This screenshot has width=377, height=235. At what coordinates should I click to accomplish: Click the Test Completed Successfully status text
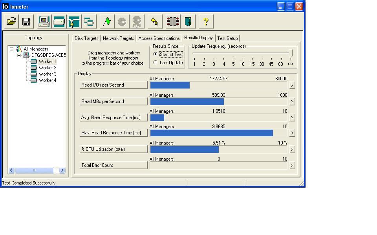(x=29, y=183)
